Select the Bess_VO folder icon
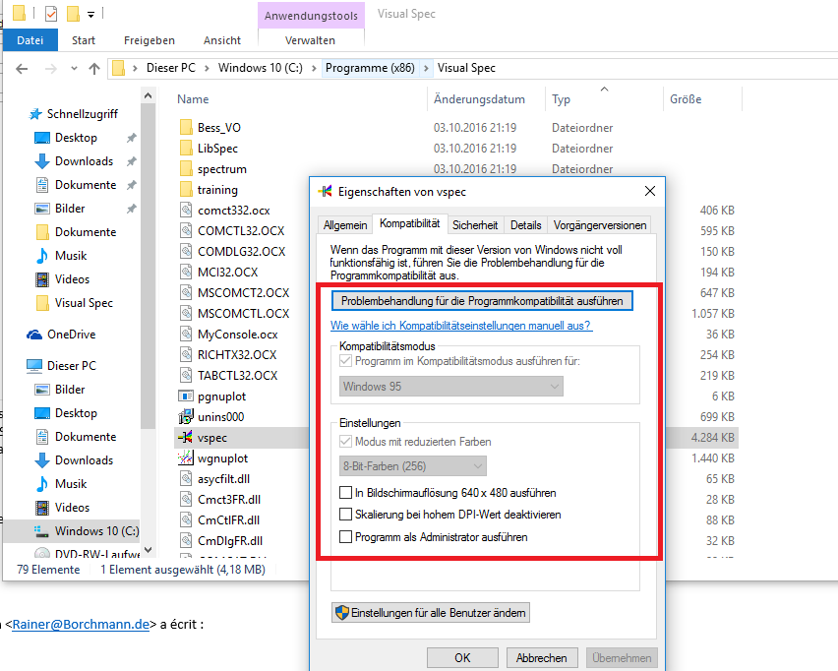Image resolution: width=838 pixels, height=671 pixels. [x=187, y=128]
